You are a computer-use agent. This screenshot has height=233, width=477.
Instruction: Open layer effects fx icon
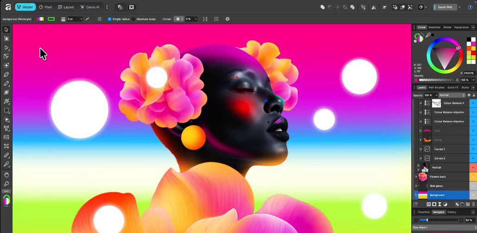[429, 204]
